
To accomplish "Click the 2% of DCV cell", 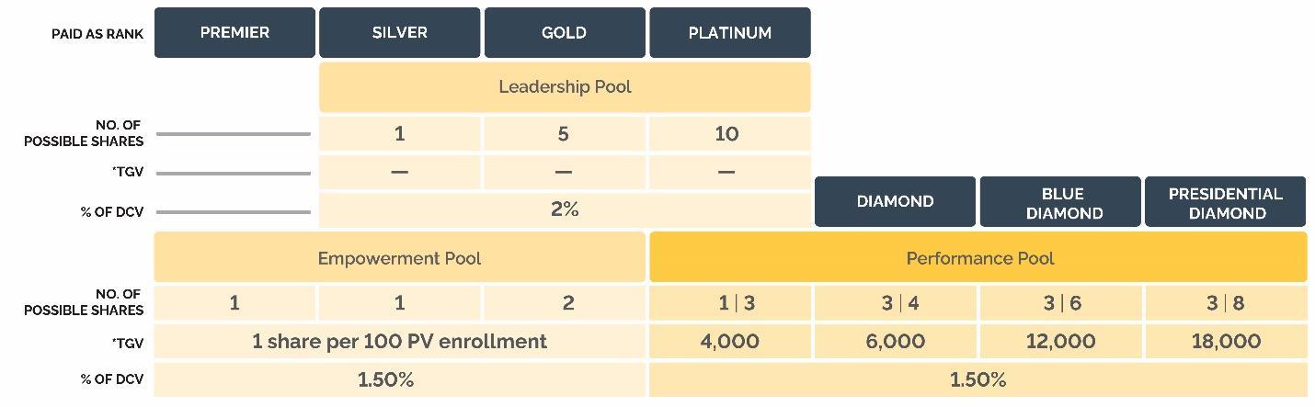I will point(565,209).
